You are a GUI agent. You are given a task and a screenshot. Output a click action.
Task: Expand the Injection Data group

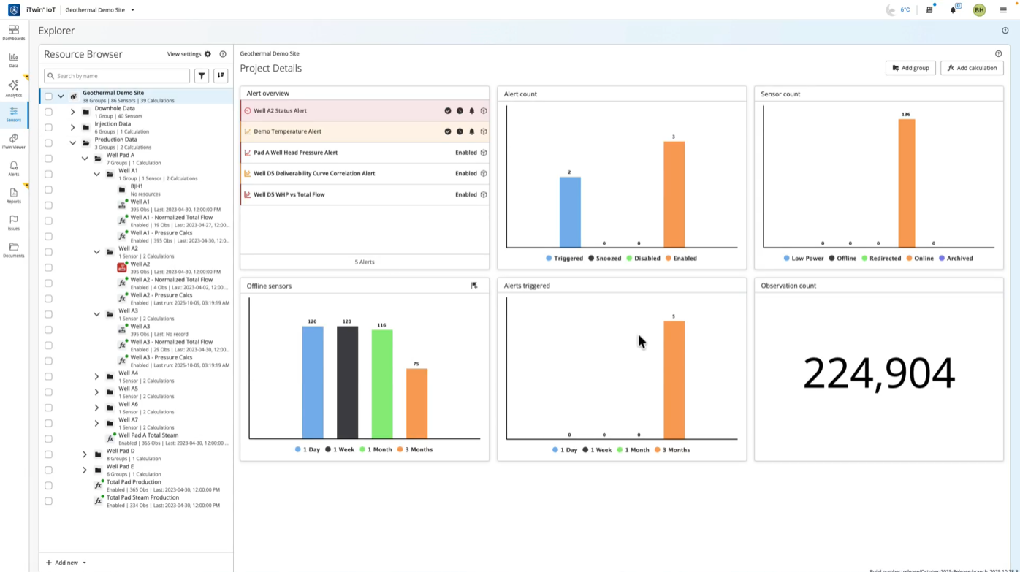coord(72,128)
